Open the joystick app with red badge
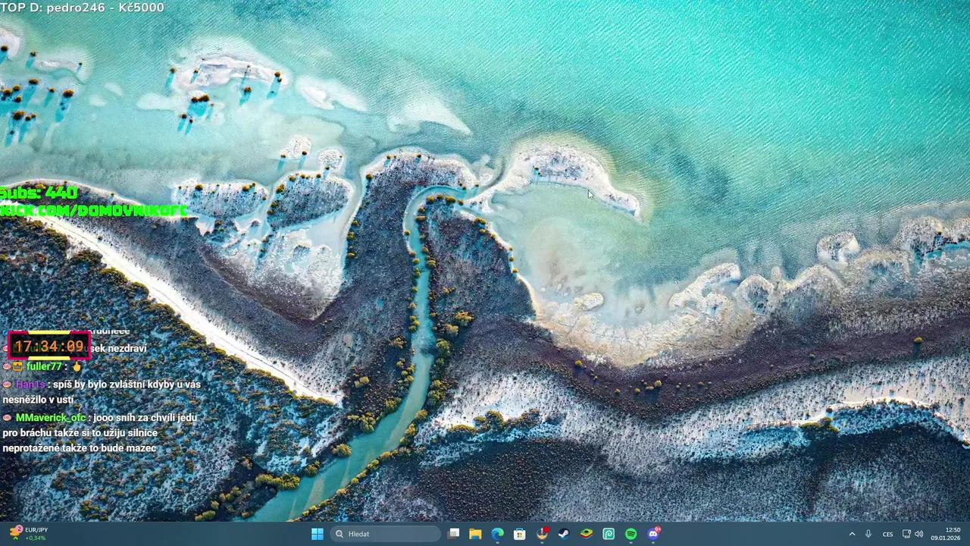The image size is (970, 546). (542, 534)
